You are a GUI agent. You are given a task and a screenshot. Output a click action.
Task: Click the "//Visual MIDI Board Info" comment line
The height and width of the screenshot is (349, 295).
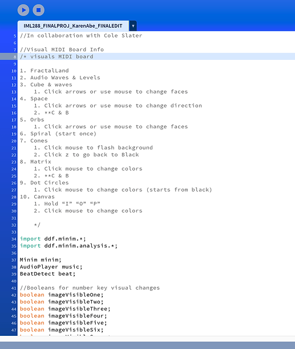tap(62, 50)
